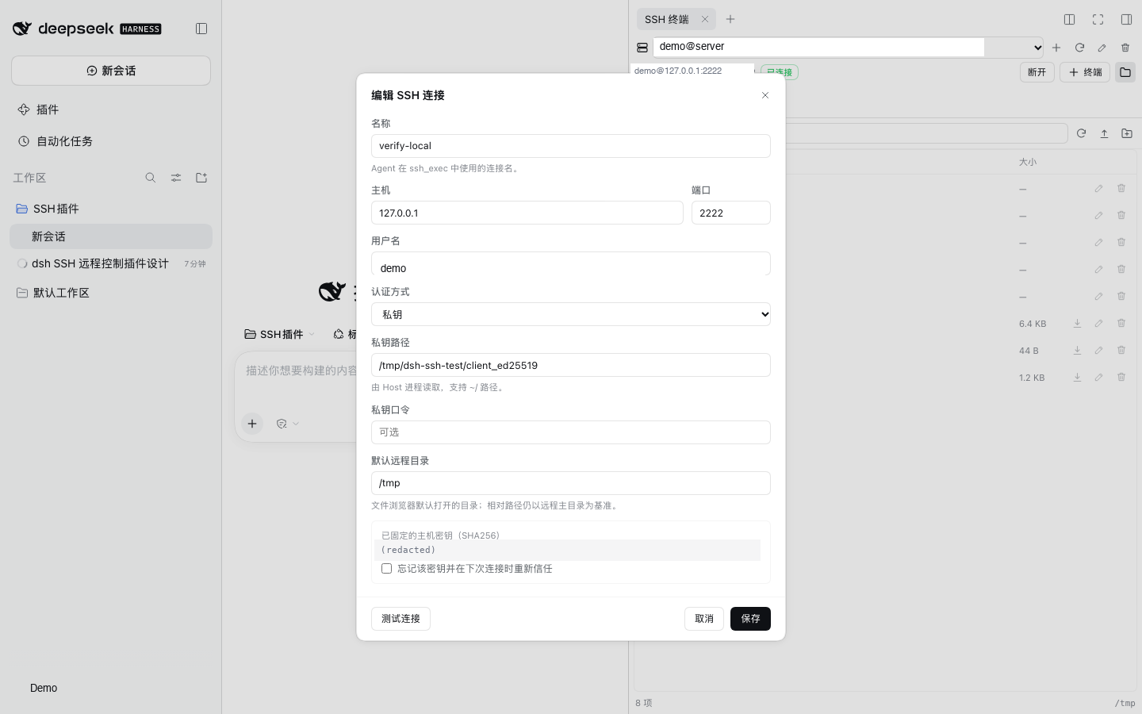Screen dimensions: 1142x714
Task: Click the 名称 field containing verify-local
Action: click(571, 146)
